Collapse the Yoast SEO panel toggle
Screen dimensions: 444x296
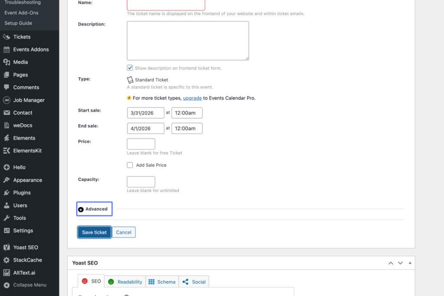point(410,263)
